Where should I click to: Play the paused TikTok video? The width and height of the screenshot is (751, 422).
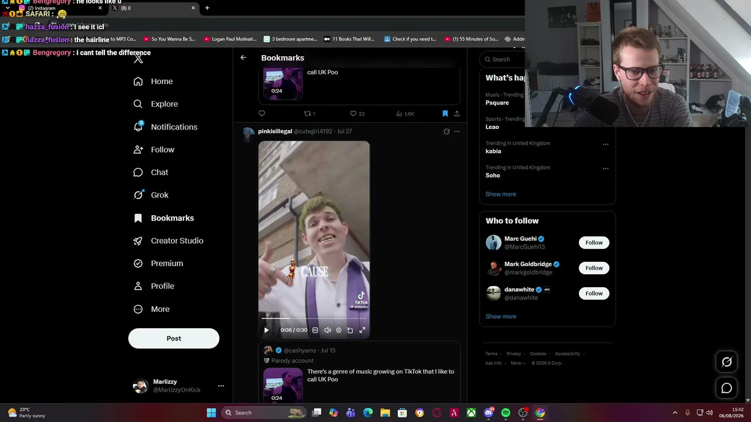point(266,330)
